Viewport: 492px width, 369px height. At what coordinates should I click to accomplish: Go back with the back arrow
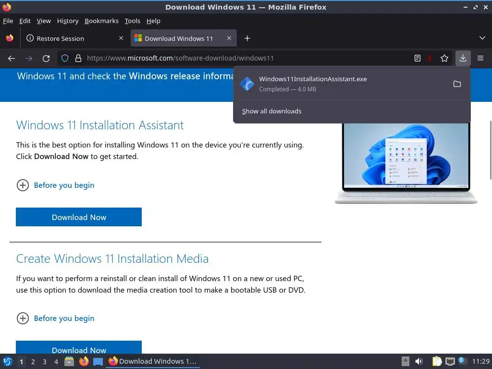[12, 58]
